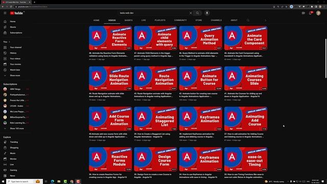Screen dimensions: 327x184
Task: Open the notifications bell
Action: click(x=311, y=13)
